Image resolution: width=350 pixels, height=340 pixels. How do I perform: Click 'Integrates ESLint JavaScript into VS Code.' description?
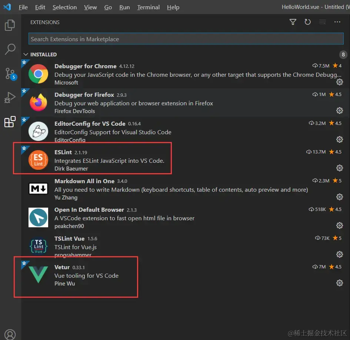(x=109, y=161)
